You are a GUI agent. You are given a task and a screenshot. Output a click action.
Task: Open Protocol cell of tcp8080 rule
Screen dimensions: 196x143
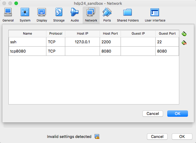click(55, 51)
